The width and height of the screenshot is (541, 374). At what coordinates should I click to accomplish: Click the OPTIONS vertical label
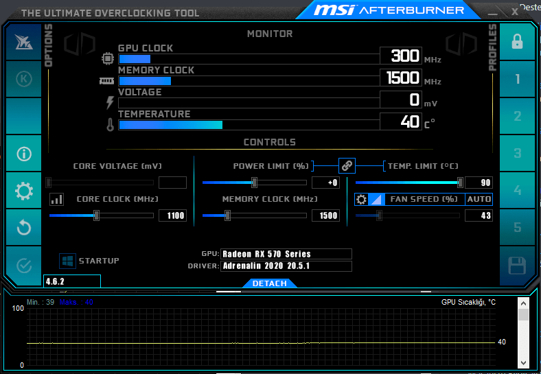click(x=49, y=45)
